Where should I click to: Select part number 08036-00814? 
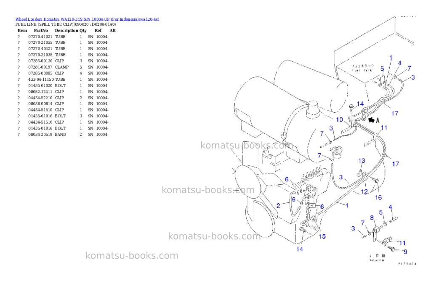(40, 104)
